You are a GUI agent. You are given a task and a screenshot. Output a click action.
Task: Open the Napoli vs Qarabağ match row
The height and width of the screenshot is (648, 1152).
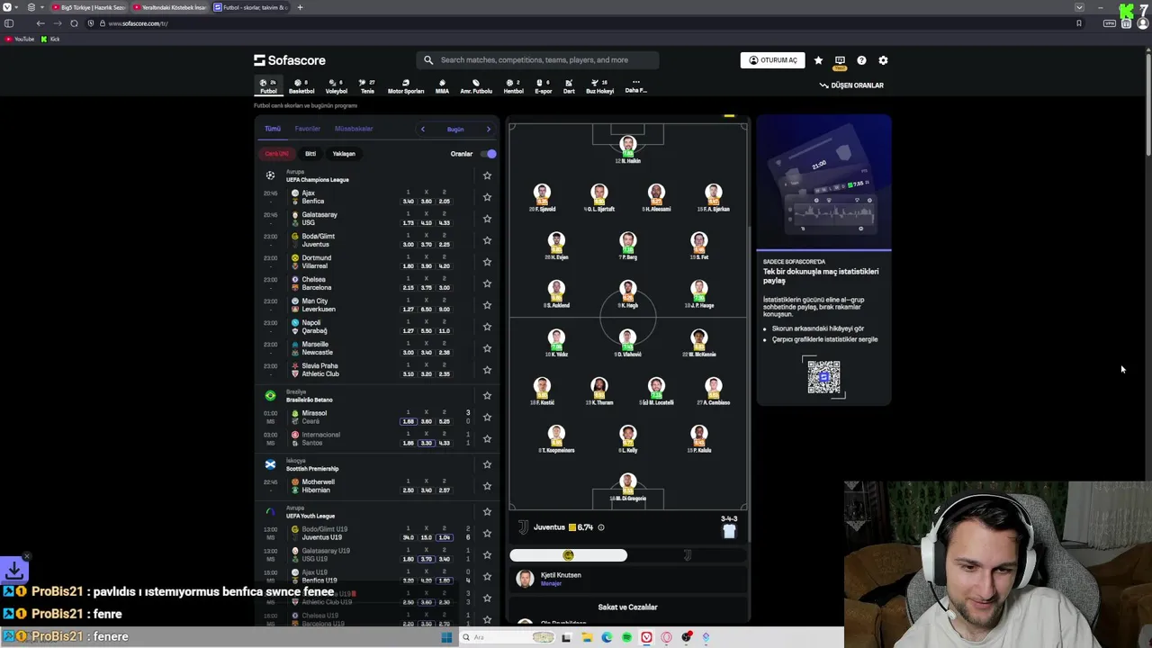(376, 327)
